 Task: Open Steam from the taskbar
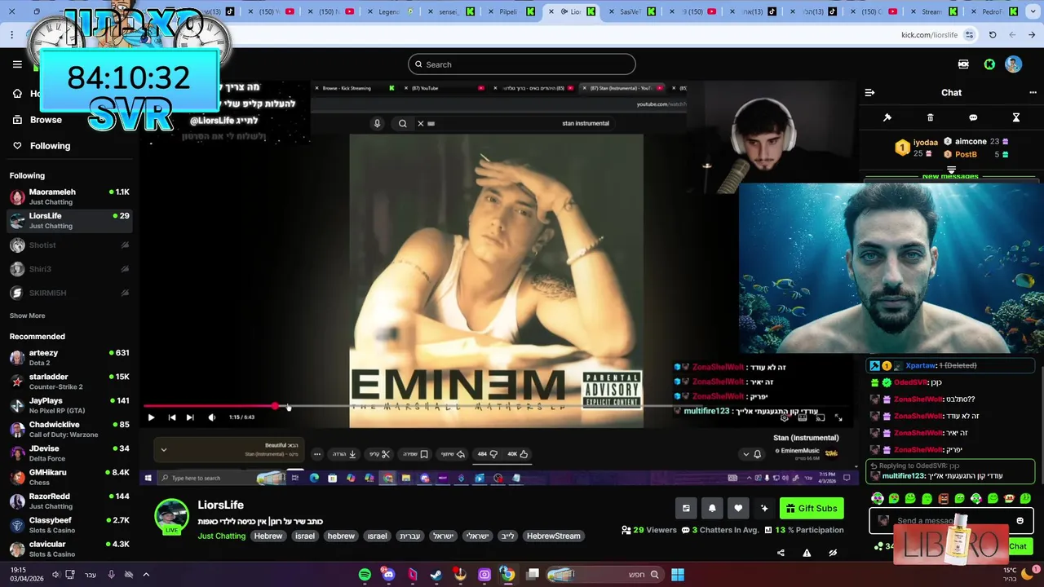[436, 575]
